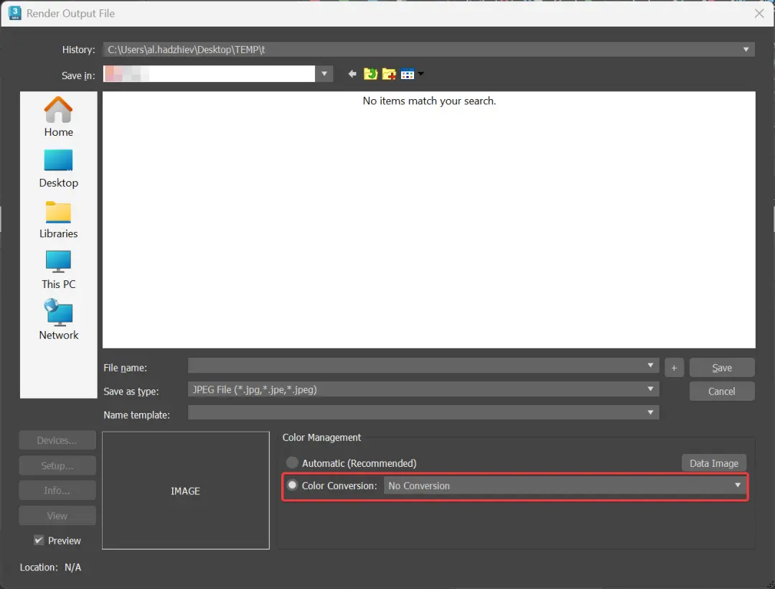Open the Save in dropdown arrow

(324, 74)
